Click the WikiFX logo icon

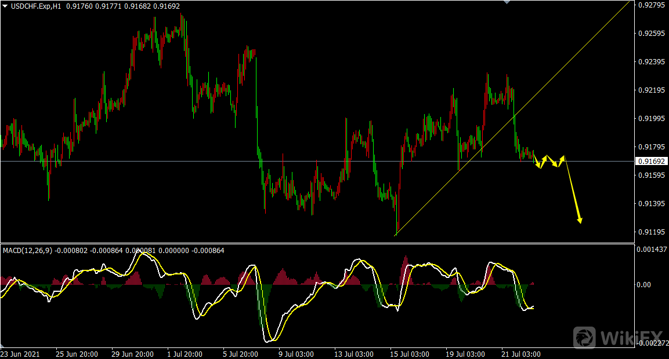(x=585, y=338)
